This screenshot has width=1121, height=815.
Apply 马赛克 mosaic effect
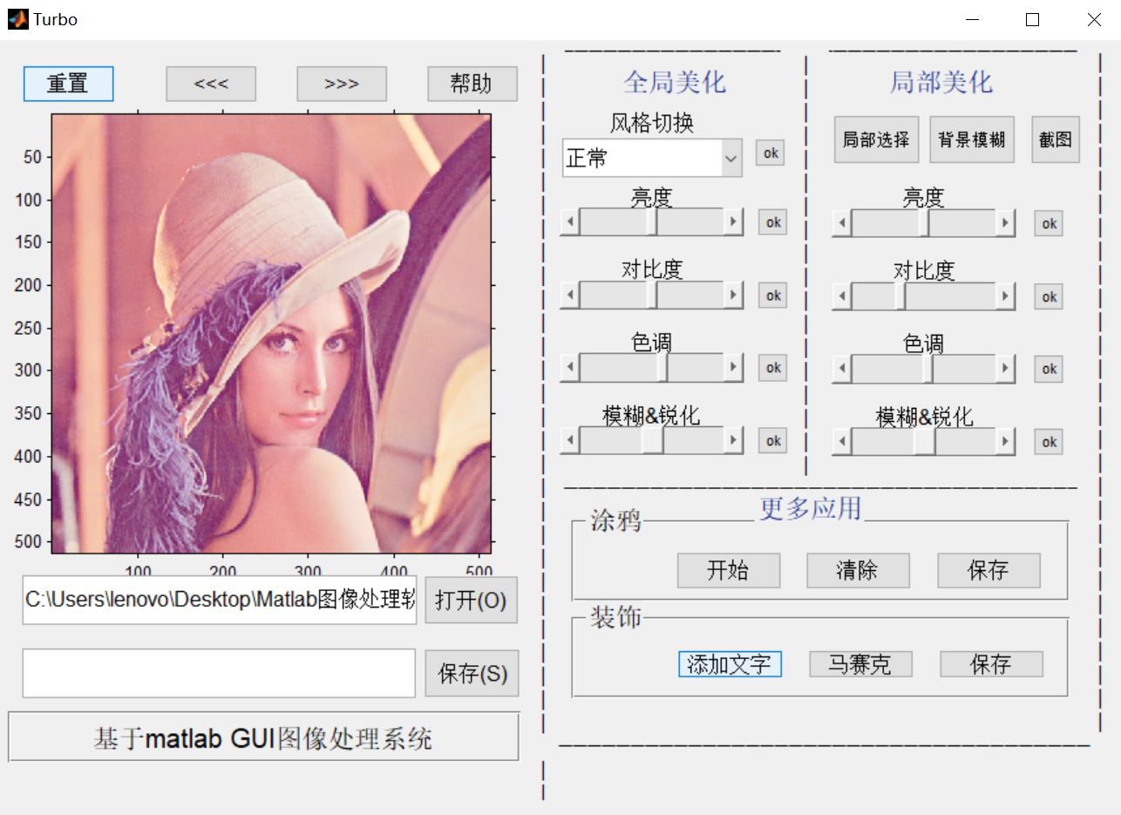coord(860,664)
